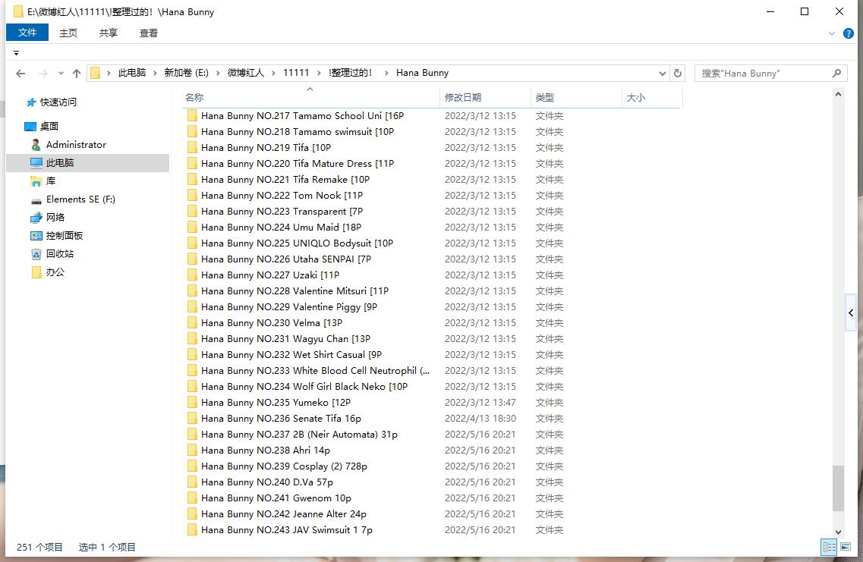Select folder NO.240 D.Va icon
Viewport: 863px width, 562px height.
coord(192,482)
